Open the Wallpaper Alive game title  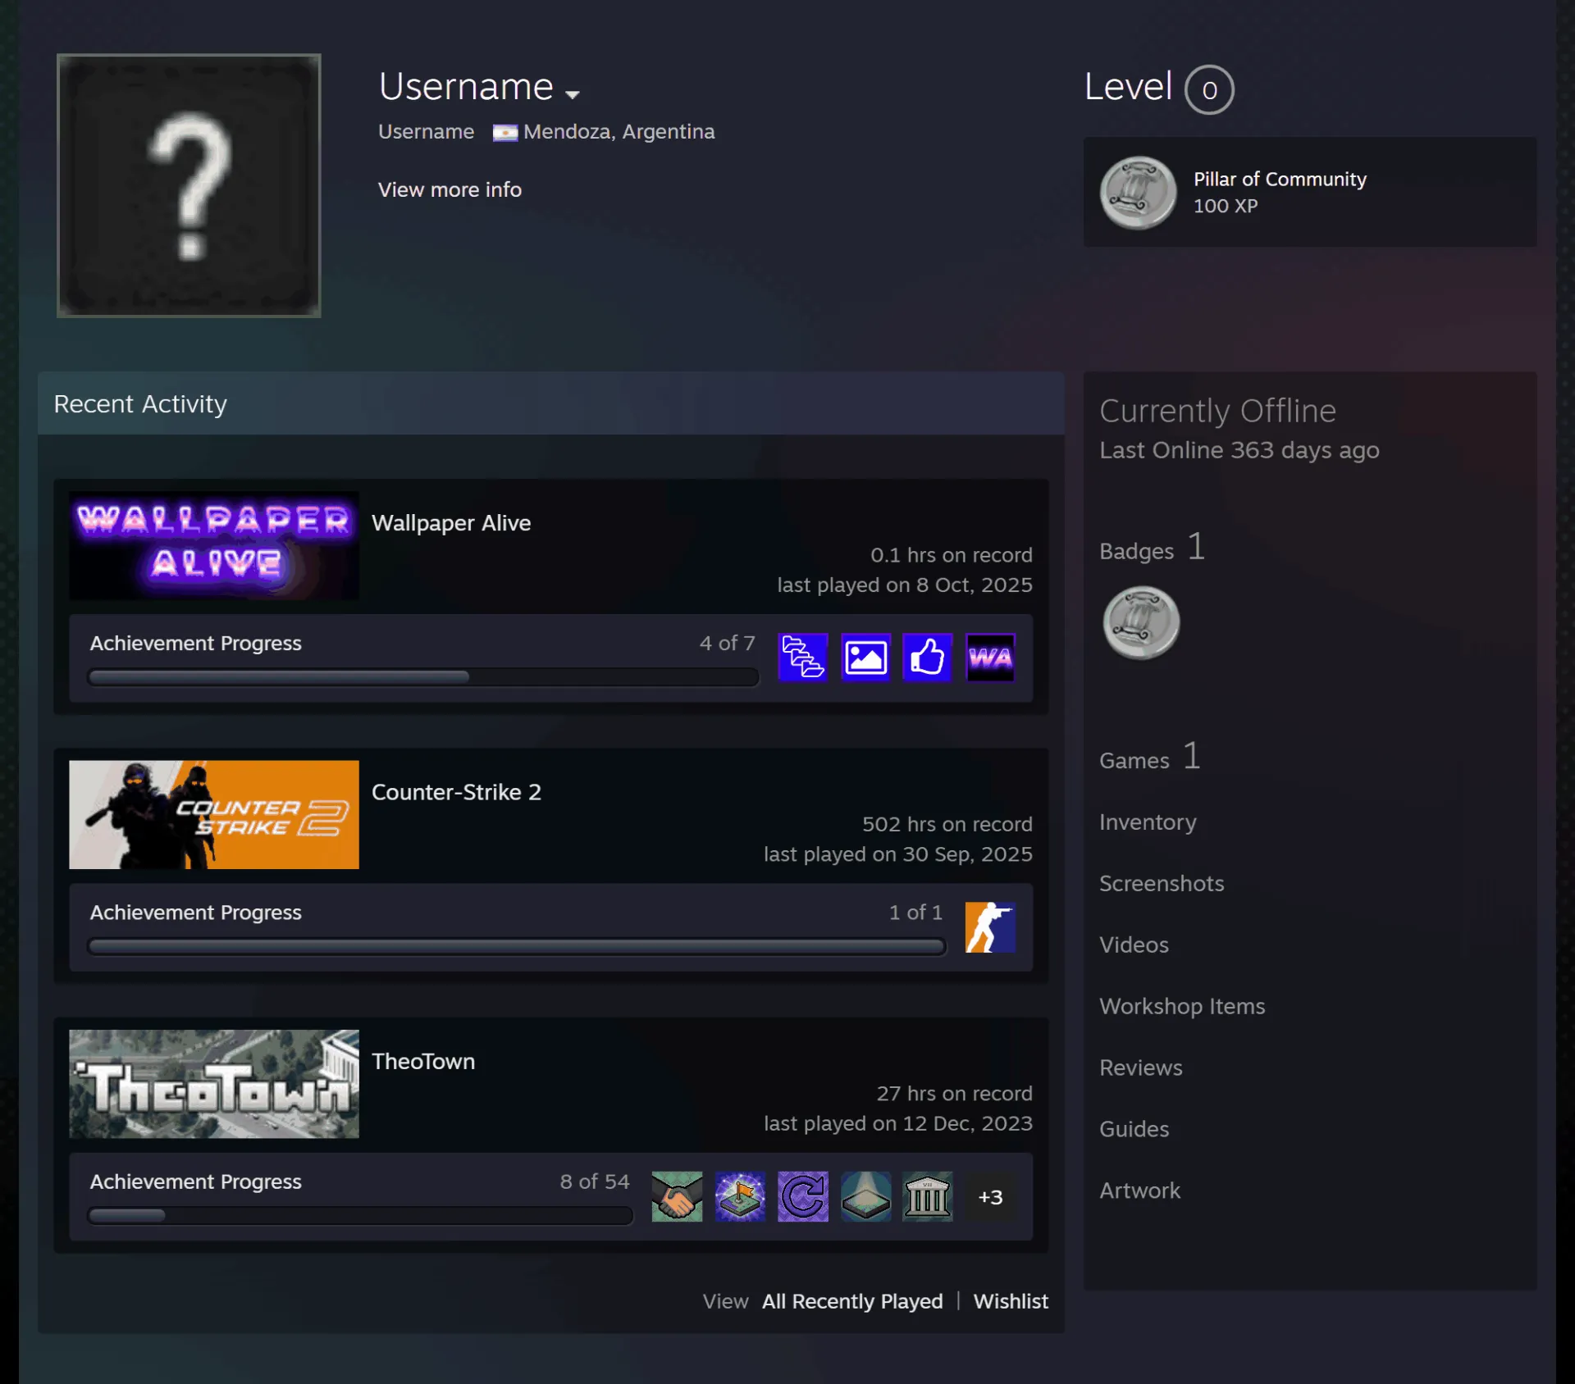click(451, 523)
